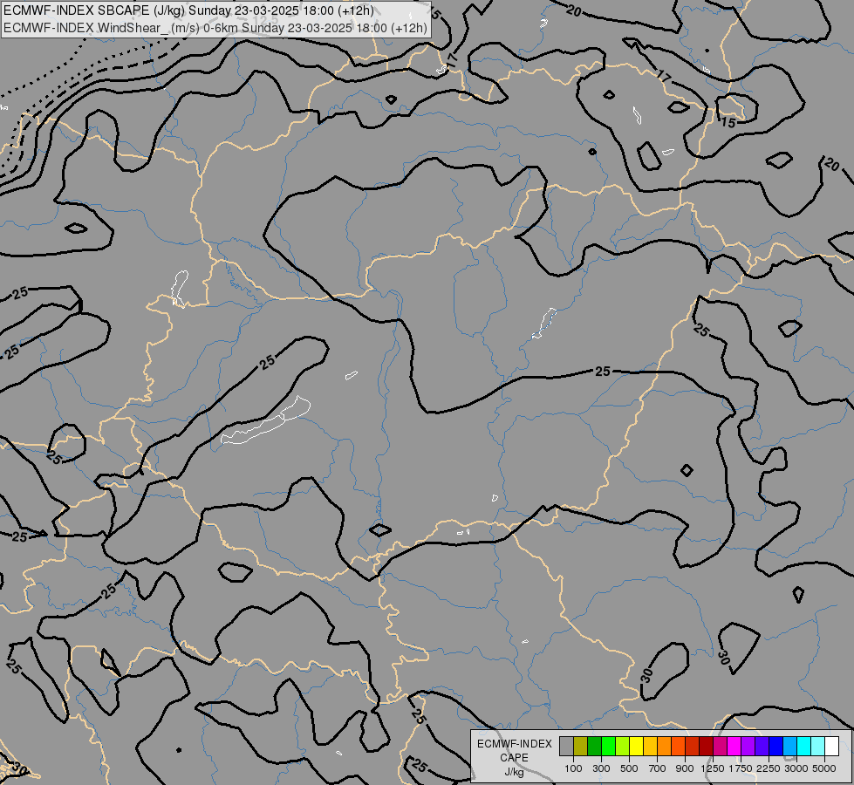Select the bright green legend swatch

(608, 747)
